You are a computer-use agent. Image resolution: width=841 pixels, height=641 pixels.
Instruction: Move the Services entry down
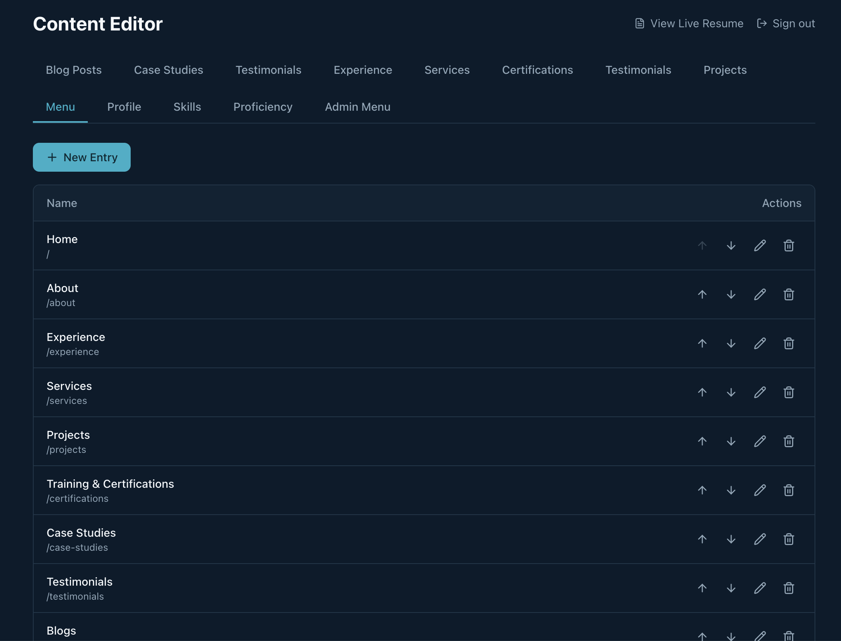coord(731,392)
